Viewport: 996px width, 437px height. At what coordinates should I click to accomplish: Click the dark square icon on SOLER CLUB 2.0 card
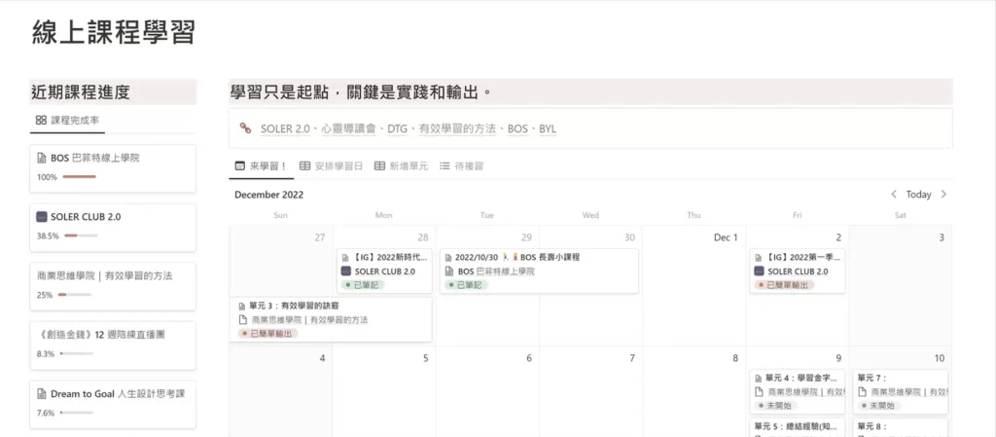pyautogui.click(x=41, y=216)
